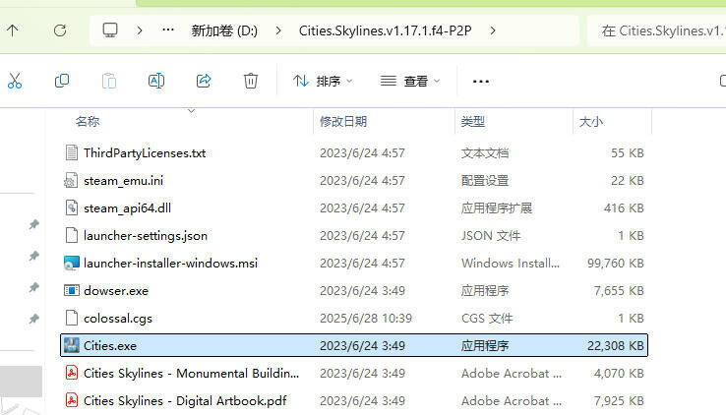Click the steam_api64.dll file icon
726x415 pixels.
(x=71, y=207)
